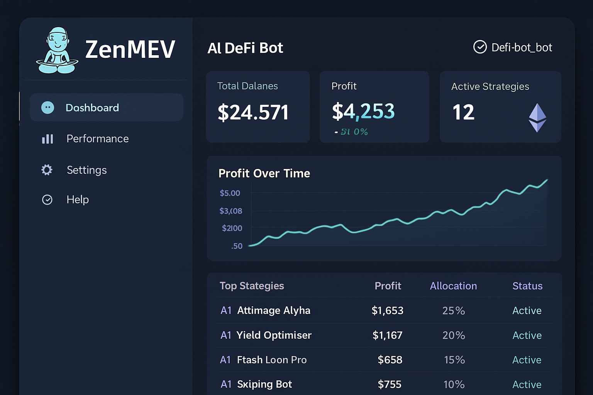Click the A1 badge next to Sxiping Bot
This screenshot has width=593, height=395.
pyautogui.click(x=226, y=384)
